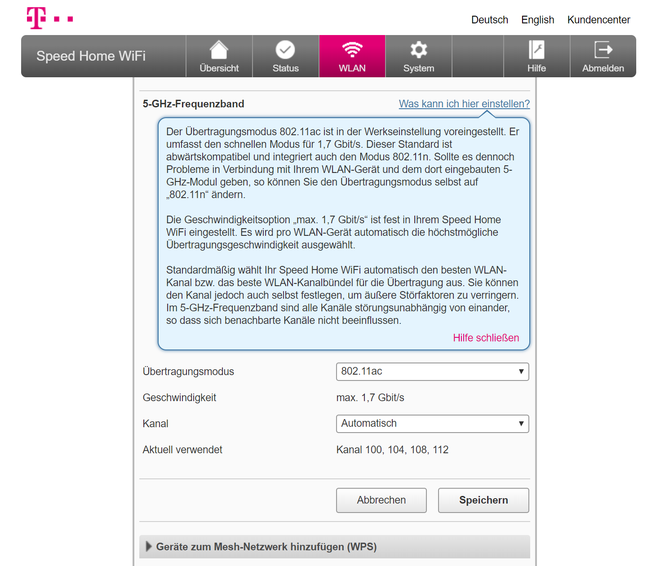Click 'max. 1,7 Gbit/s' speed value

point(370,398)
